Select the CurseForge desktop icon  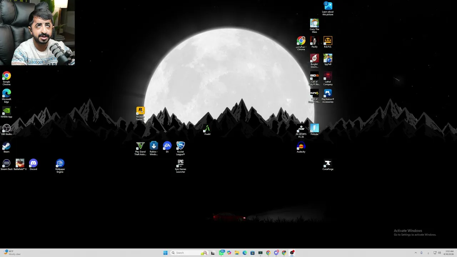tap(328, 165)
